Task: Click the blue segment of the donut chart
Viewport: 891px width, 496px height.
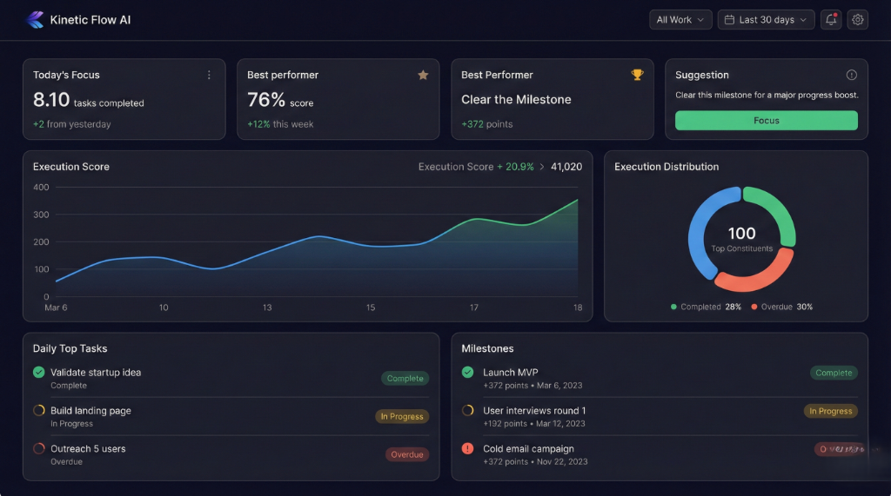Action: point(701,224)
